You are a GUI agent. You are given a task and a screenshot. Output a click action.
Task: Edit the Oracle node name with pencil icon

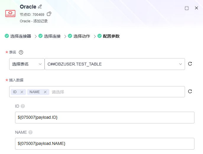coord(40,6)
